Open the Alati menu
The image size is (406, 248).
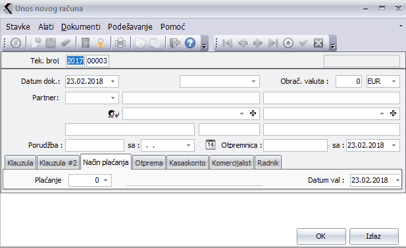(x=46, y=27)
